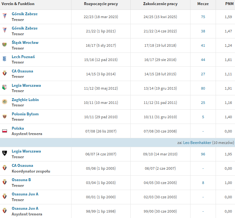The height and width of the screenshot is (218, 235).
Task: Click the Polonia Bytom club crest
Action: [x=5, y=116]
